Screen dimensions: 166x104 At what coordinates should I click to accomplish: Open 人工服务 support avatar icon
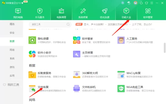tap(121, 40)
